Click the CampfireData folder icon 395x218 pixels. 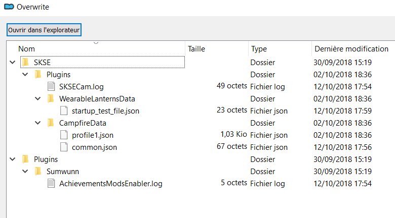pyautogui.click(x=50, y=123)
